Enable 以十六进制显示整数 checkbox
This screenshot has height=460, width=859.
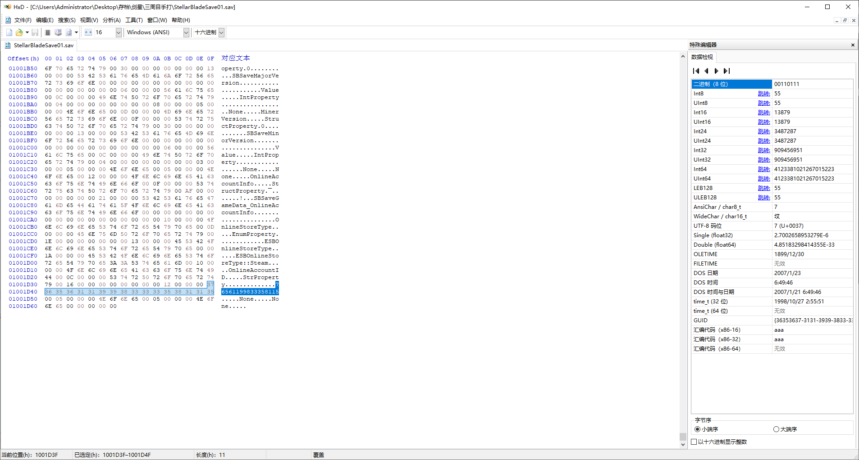tap(694, 442)
